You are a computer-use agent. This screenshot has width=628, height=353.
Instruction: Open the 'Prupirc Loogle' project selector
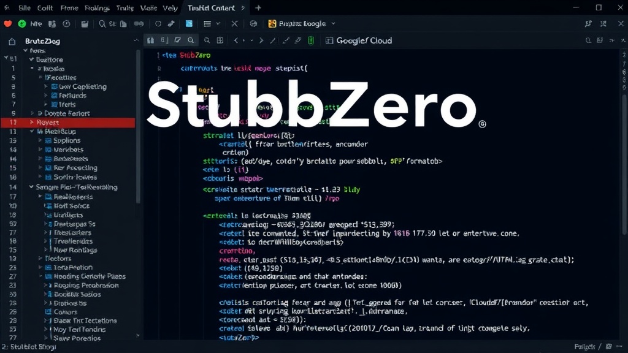click(302, 24)
